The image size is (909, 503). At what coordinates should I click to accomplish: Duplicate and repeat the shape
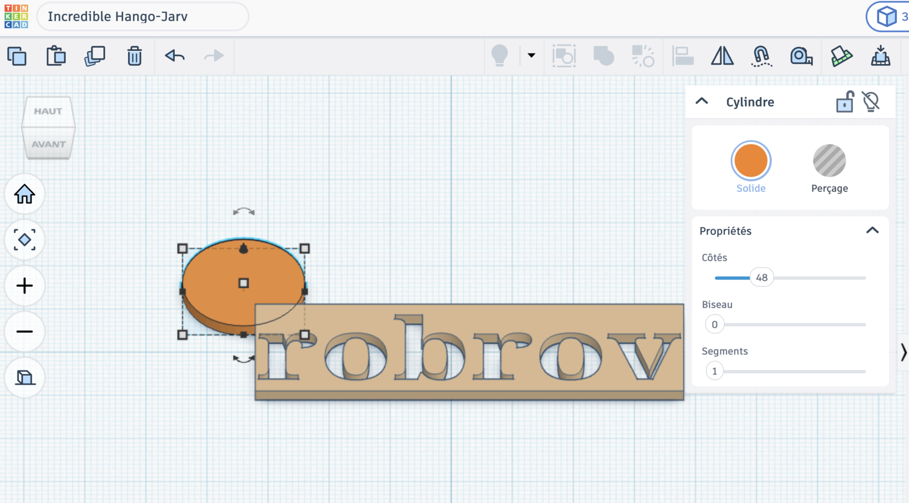pos(95,56)
